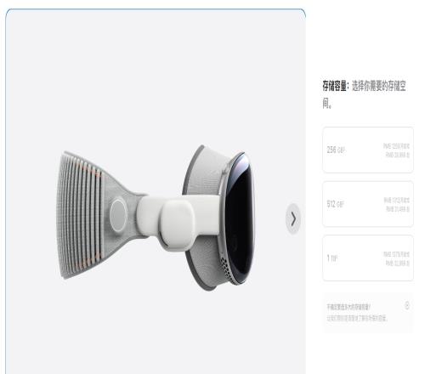
Task: Click the 1 TB capacity label
Action: [x=332, y=258]
